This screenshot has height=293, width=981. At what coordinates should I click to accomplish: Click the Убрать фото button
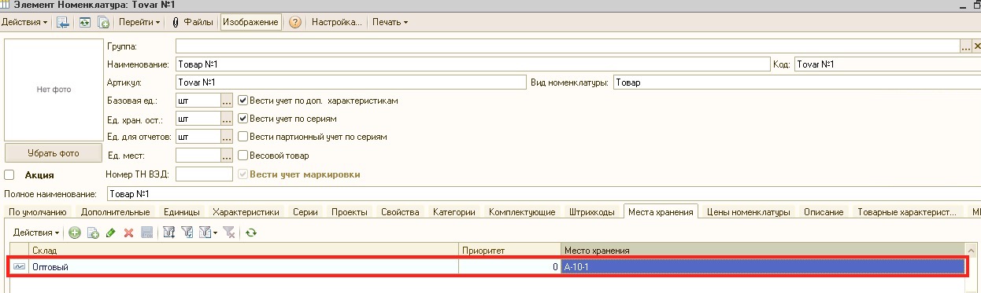[x=54, y=152]
